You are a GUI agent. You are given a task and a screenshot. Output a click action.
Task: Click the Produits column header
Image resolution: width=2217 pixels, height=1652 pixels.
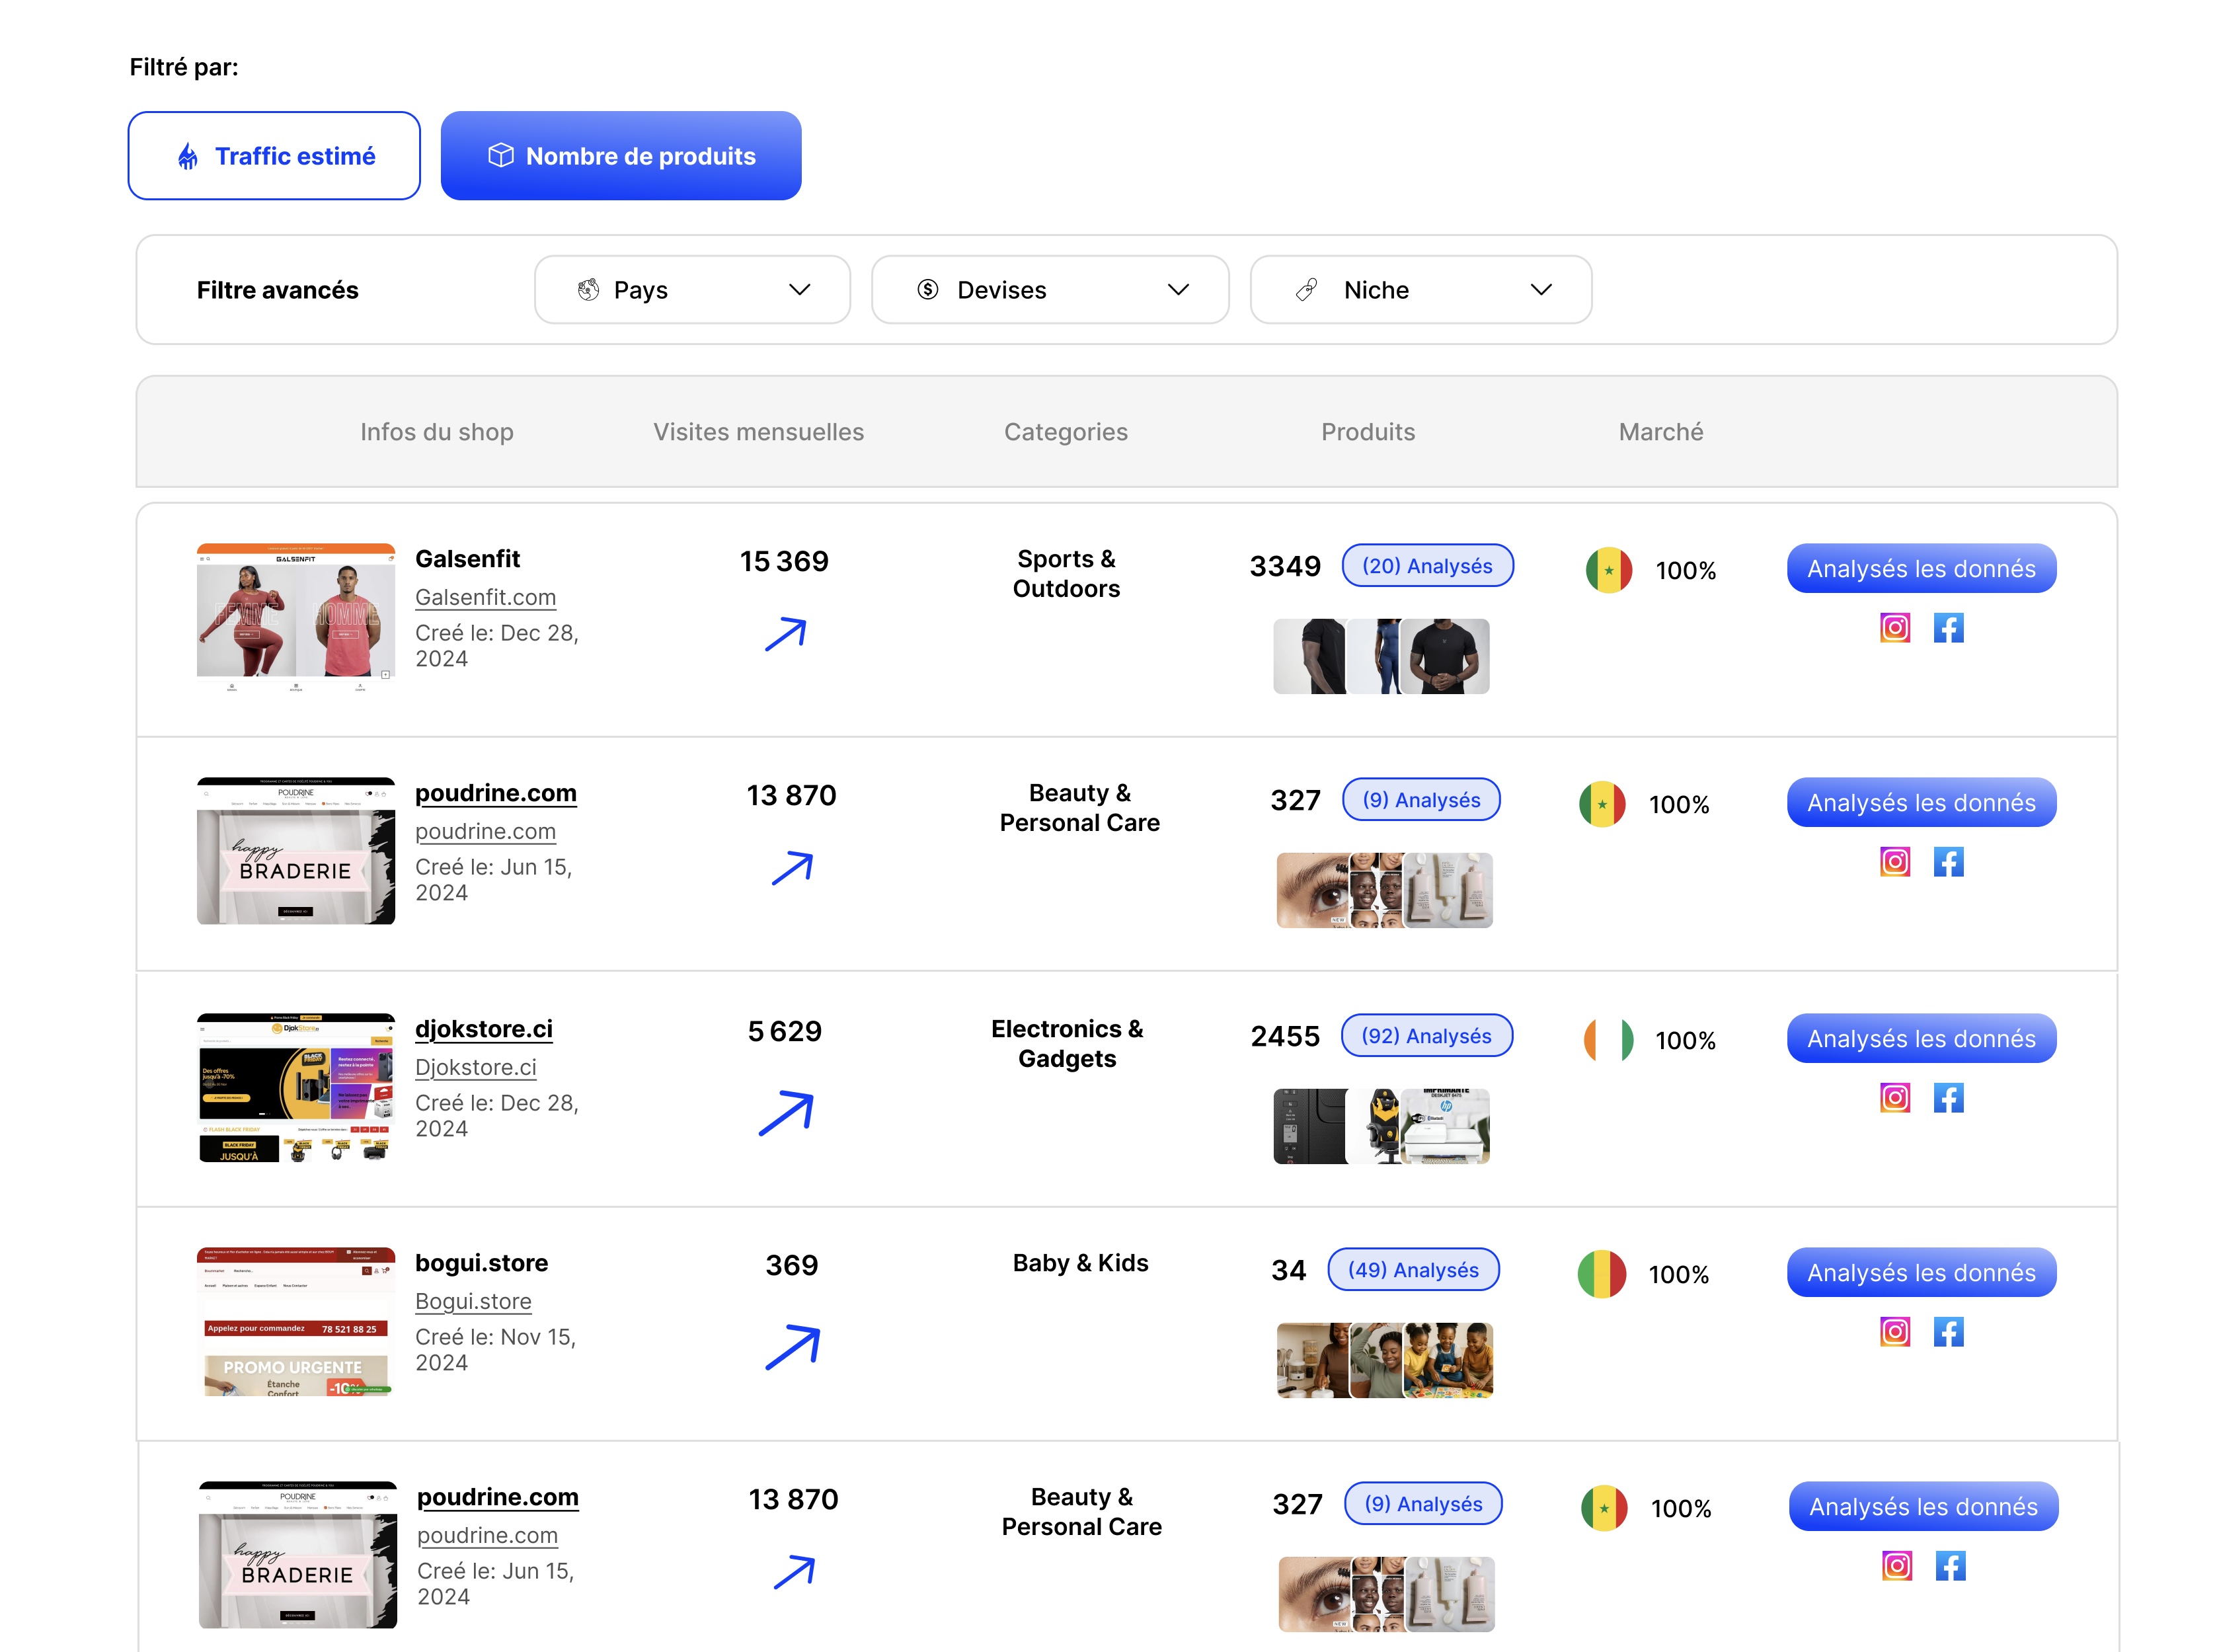tap(1367, 432)
